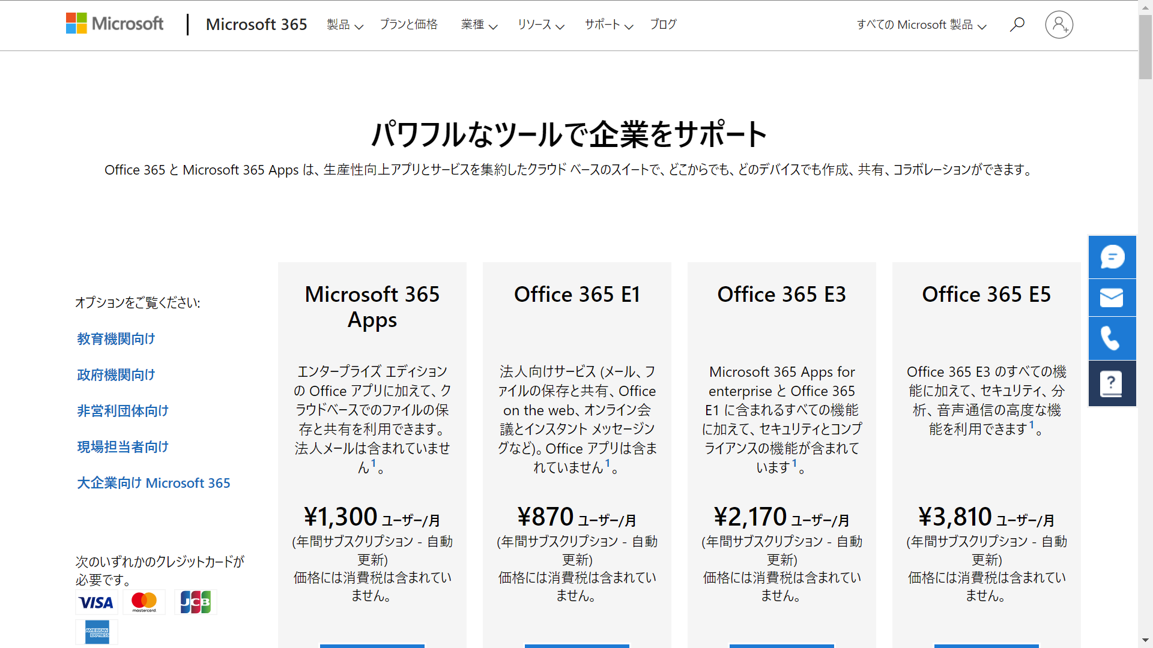Click the ¥870 price text
The height and width of the screenshot is (648, 1153).
tap(546, 517)
